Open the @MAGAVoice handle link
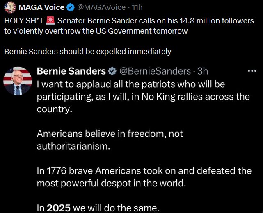 [x=101, y=7]
